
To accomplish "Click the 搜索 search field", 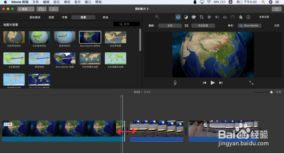I will point(127,24).
